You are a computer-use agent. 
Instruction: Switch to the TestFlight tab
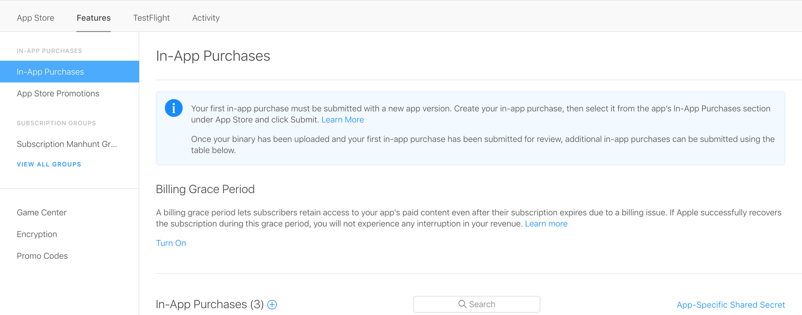(151, 18)
